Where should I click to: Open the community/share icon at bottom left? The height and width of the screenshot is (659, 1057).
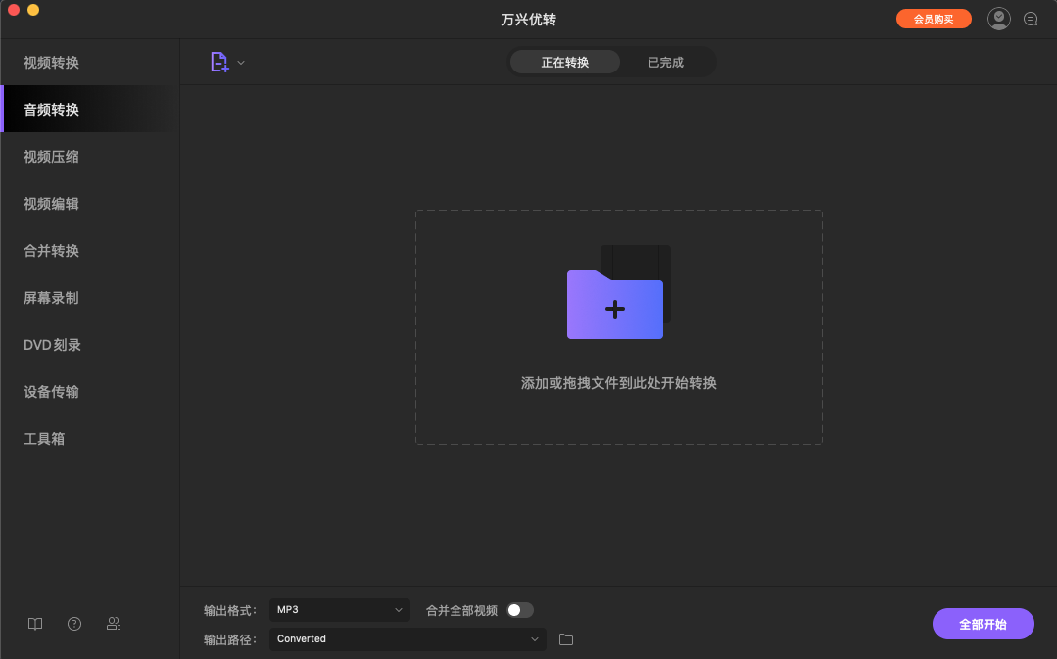pos(114,624)
